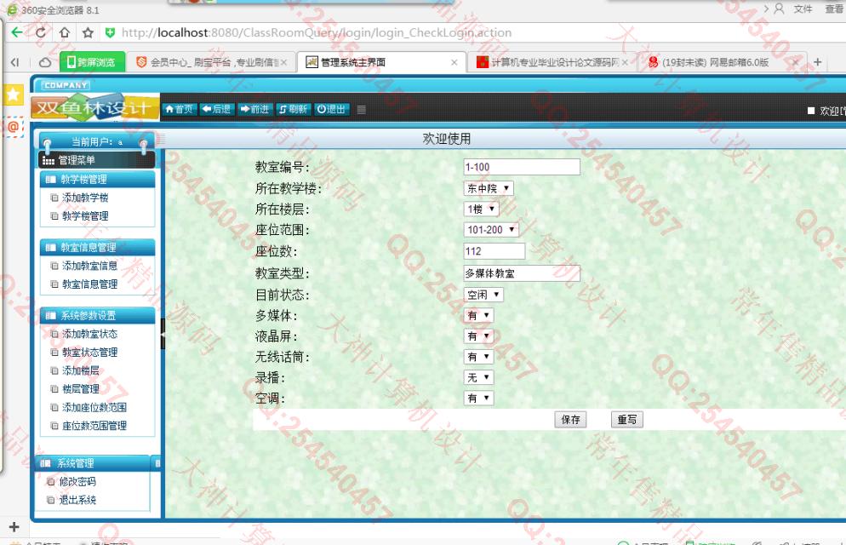This screenshot has width=846, height=545.
Task: Open 所在教学楼 dropdown showing 东中院
Action: [x=489, y=188]
